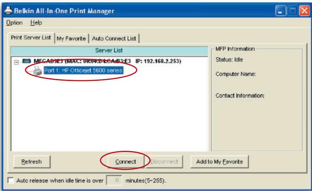312x191 pixels.
Task: Click the print server device icon
Action: point(27,61)
